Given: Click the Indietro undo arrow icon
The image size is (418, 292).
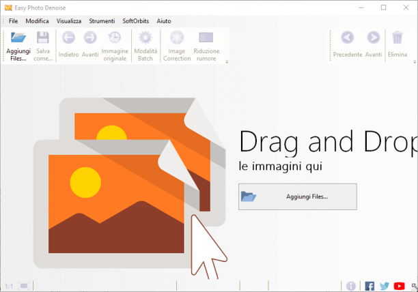Looking at the screenshot, I should point(68,38).
